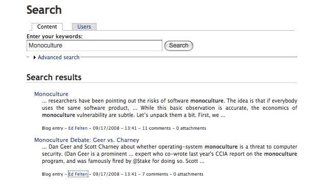Click the snippet mentioning Dan Geer and Scott Charney

(170, 154)
